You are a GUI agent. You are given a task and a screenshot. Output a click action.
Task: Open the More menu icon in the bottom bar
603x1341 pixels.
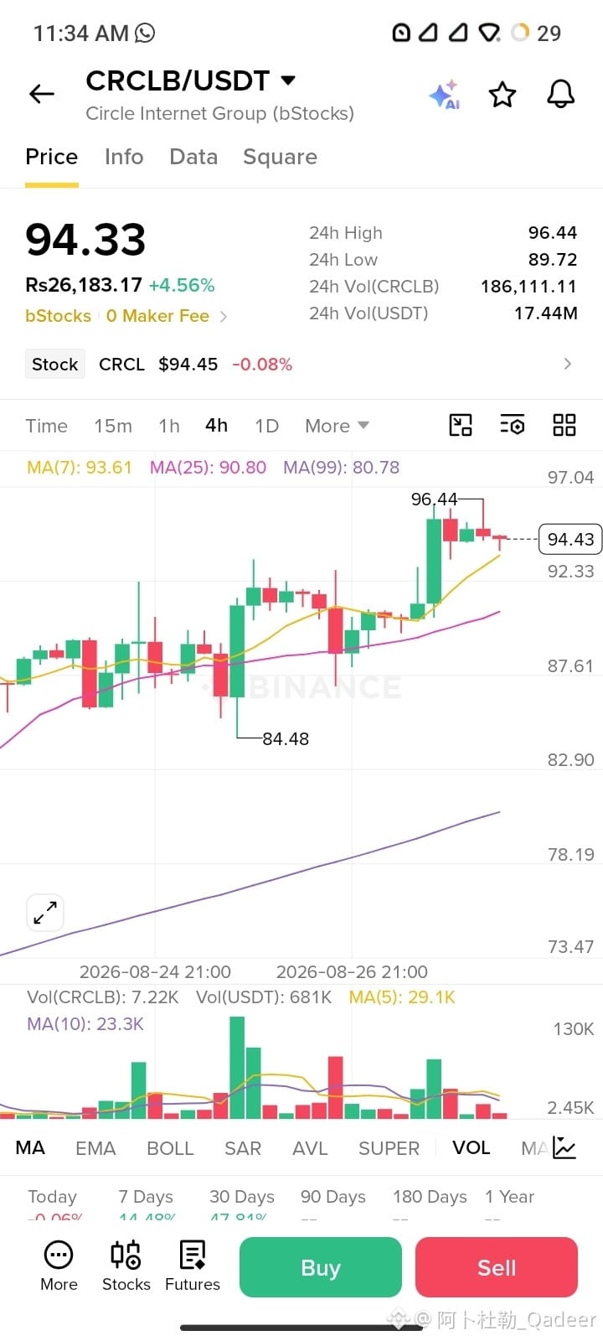click(x=59, y=1266)
